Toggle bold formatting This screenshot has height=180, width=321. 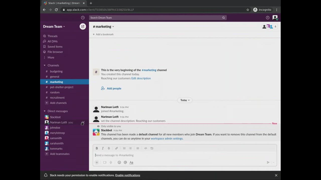[x=97, y=148]
